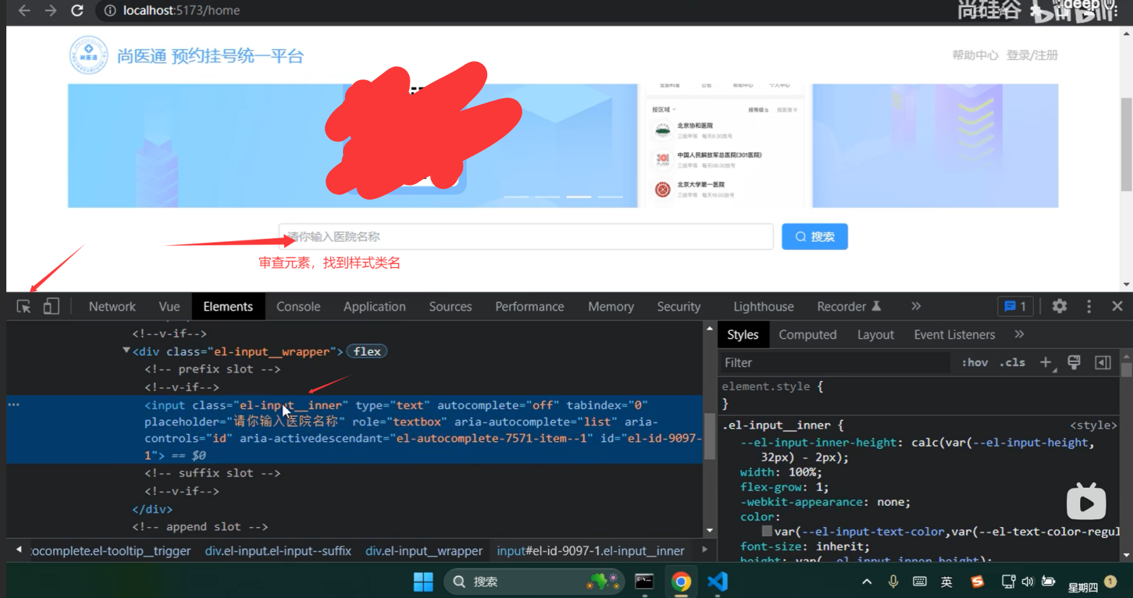The image size is (1133, 598).
Task: Open DevTools three-dot customize menu
Action: pos(1089,306)
